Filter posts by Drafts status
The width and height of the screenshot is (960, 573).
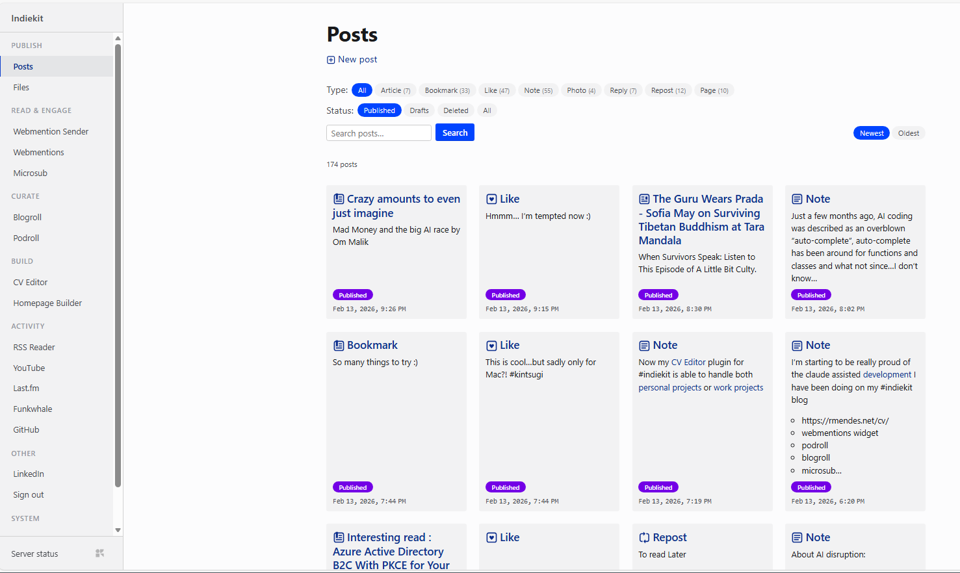click(419, 110)
